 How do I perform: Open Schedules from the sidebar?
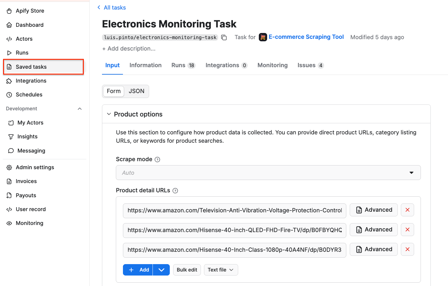[29, 94]
